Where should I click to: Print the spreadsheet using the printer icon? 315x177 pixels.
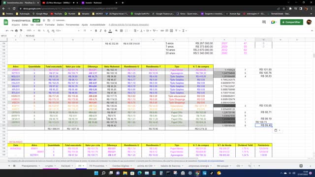pos(16,30)
